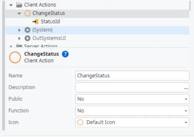Viewport: 194px width, 137px height.
Task: Collapse the Client Actions folder
Action: (11, 5)
